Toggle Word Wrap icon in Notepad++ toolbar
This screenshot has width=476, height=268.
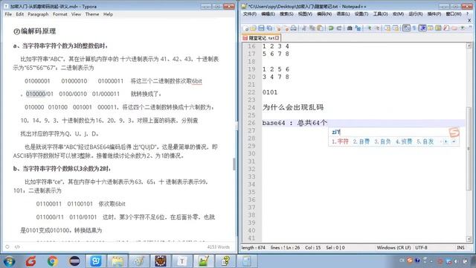406,28
